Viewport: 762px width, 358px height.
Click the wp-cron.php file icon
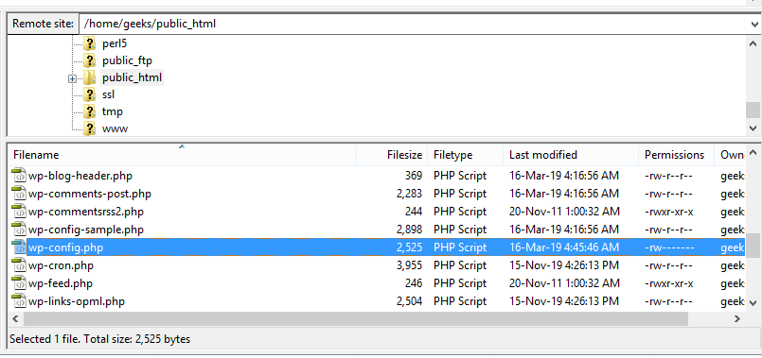point(19,265)
